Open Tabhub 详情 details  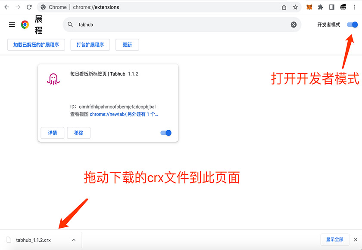(x=52, y=133)
